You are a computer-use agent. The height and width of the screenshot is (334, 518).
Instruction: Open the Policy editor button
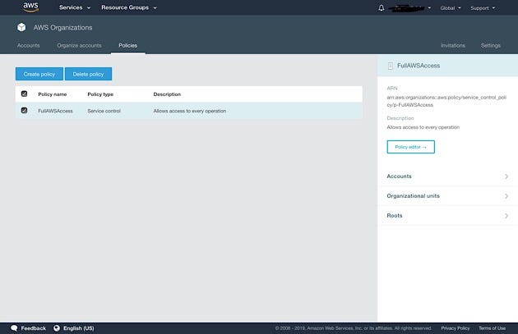coord(410,147)
